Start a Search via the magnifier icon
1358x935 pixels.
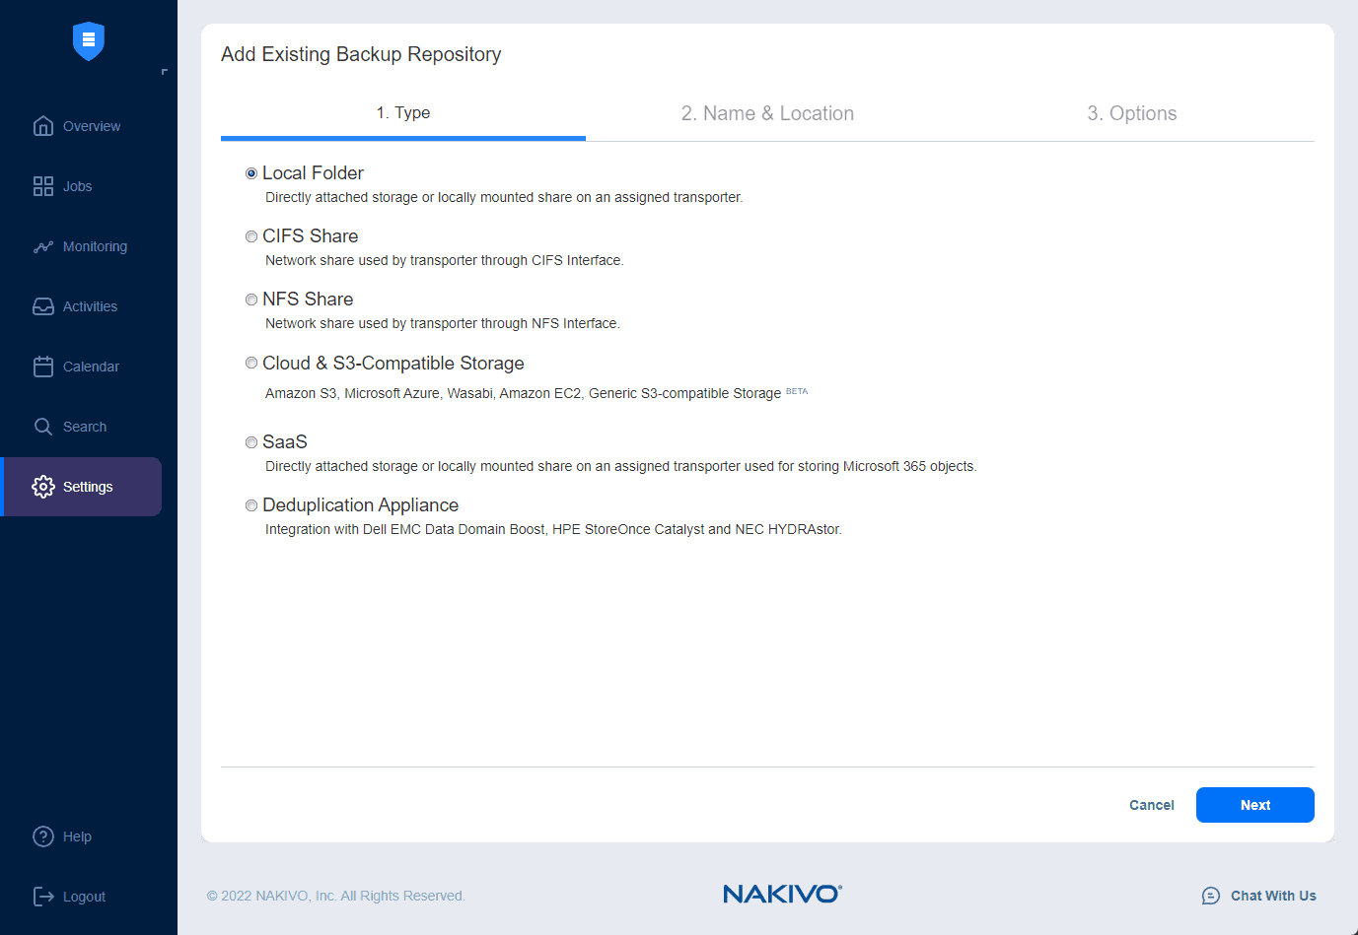click(x=43, y=426)
